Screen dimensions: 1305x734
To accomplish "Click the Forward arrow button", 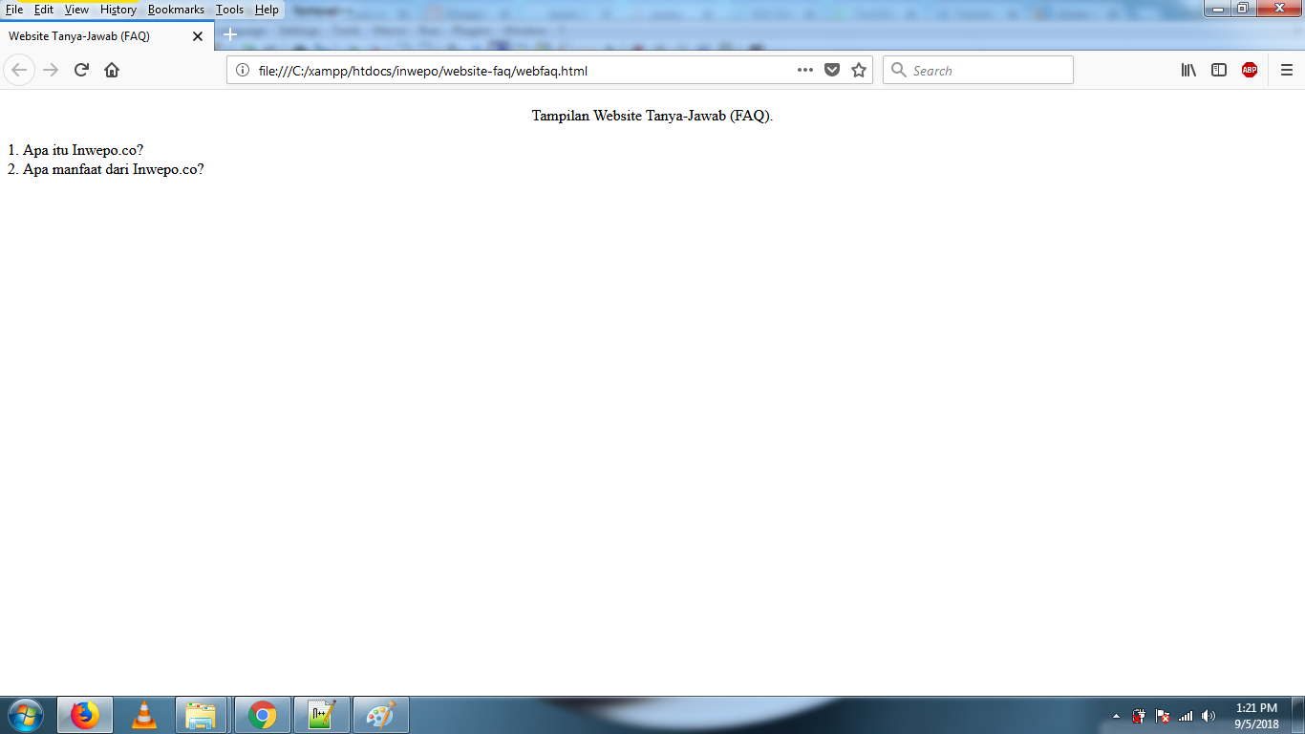I will (x=52, y=70).
